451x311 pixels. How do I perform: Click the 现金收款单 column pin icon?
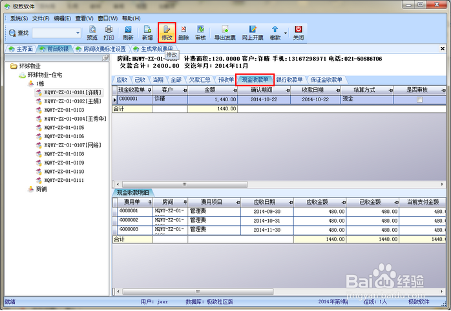pos(149,90)
